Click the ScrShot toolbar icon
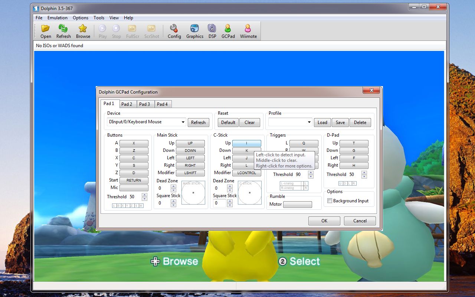Screen dimensions: 475x297 click(151, 31)
